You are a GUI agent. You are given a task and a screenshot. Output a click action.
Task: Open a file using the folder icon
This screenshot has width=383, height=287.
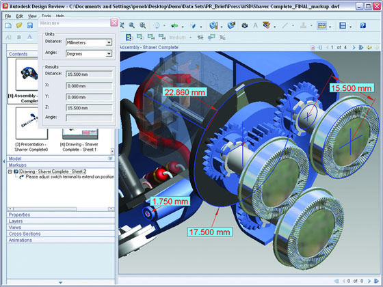click(x=19, y=25)
